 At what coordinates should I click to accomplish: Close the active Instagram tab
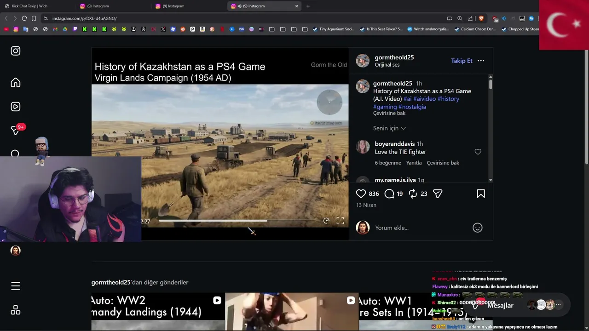click(x=296, y=6)
